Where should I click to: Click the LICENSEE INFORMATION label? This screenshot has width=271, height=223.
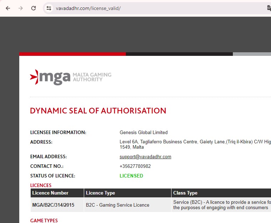tap(58, 132)
